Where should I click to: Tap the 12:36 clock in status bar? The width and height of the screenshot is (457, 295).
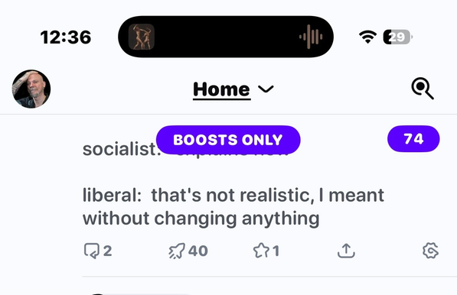[66, 37]
